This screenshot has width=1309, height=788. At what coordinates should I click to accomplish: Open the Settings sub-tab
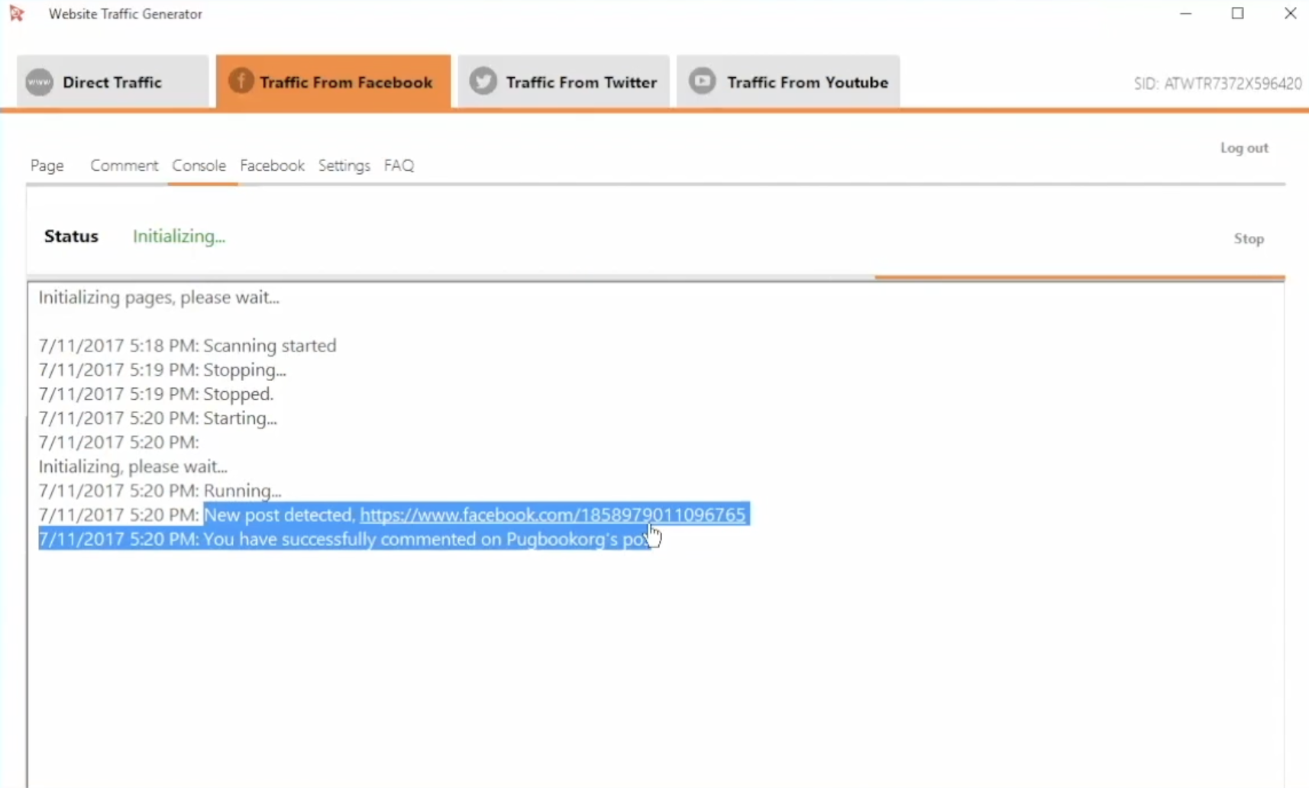(344, 166)
